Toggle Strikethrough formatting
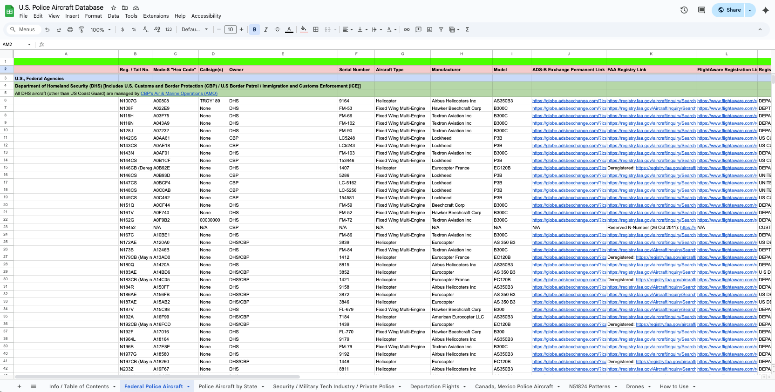Image resolution: width=775 pixels, height=392 pixels. point(278,29)
